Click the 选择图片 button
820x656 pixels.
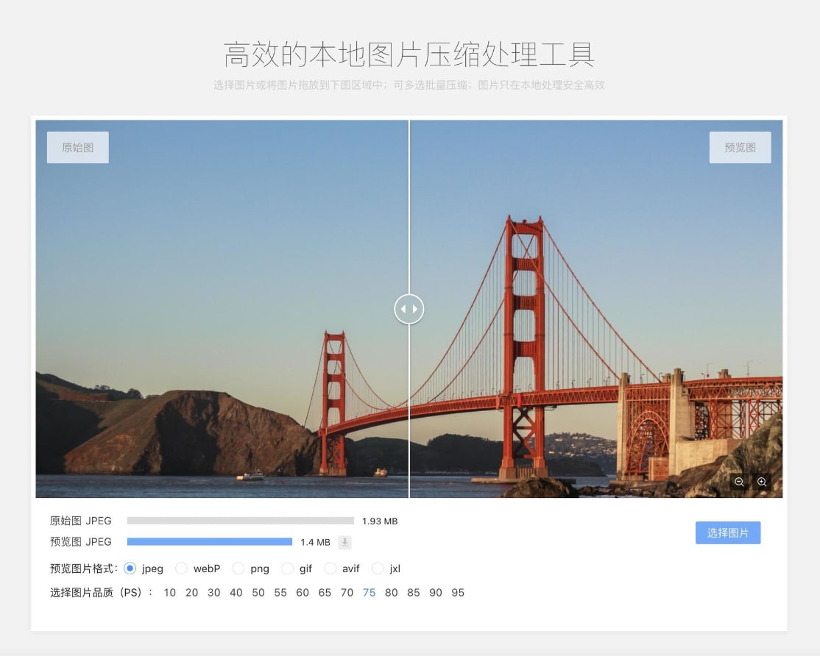(x=728, y=532)
